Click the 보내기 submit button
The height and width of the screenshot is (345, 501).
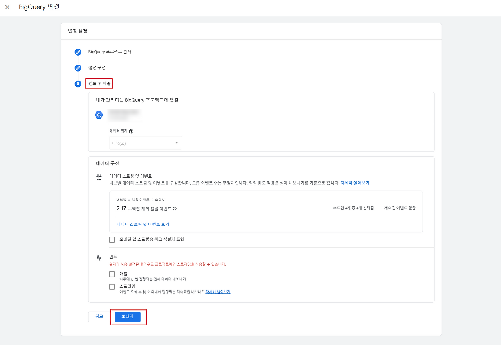128,316
